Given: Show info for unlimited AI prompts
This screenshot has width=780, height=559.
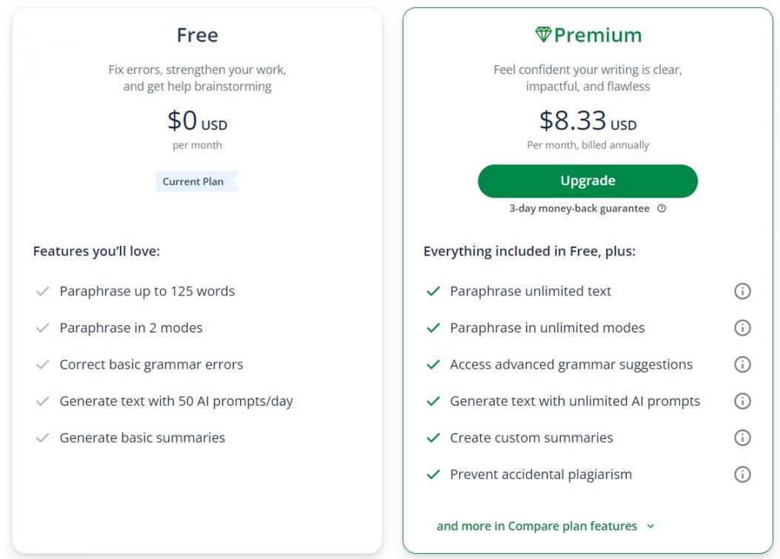Looking at the screenshot, I should click(x=741, y=401).
